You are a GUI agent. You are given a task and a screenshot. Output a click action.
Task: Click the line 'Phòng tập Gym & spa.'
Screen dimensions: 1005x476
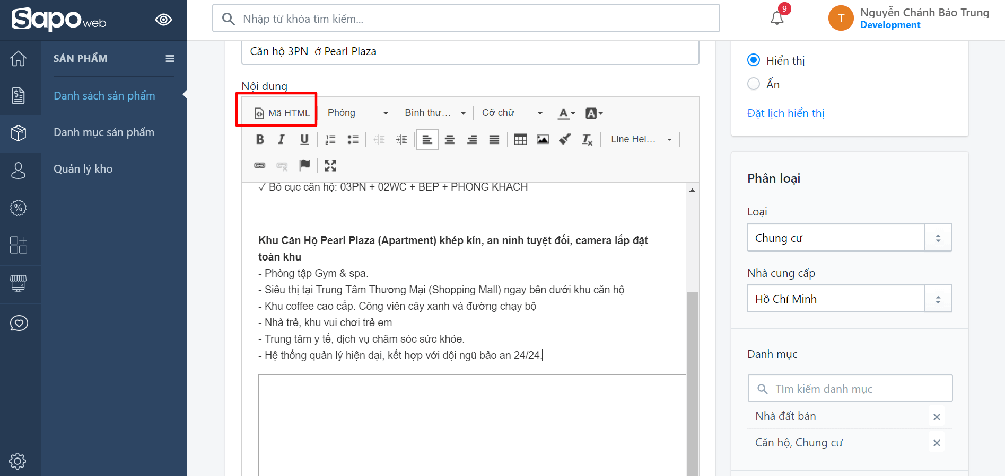(313, 273)
